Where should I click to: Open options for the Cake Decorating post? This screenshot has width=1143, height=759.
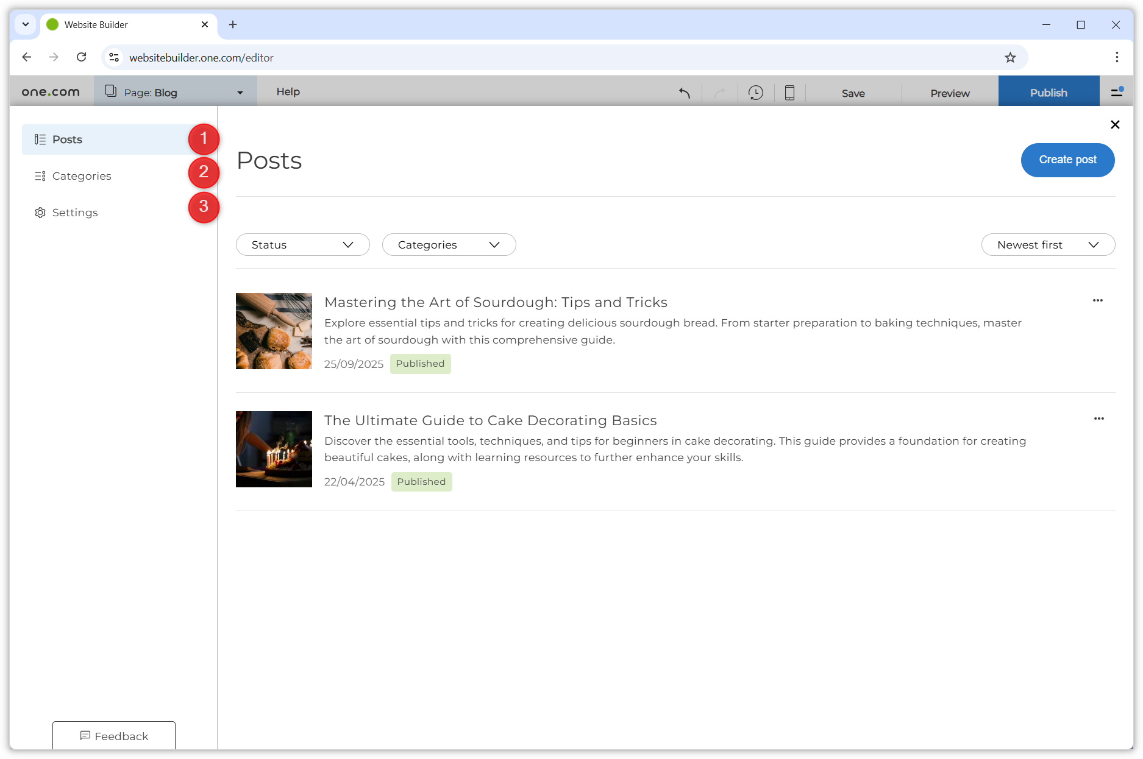point(1099,418)
